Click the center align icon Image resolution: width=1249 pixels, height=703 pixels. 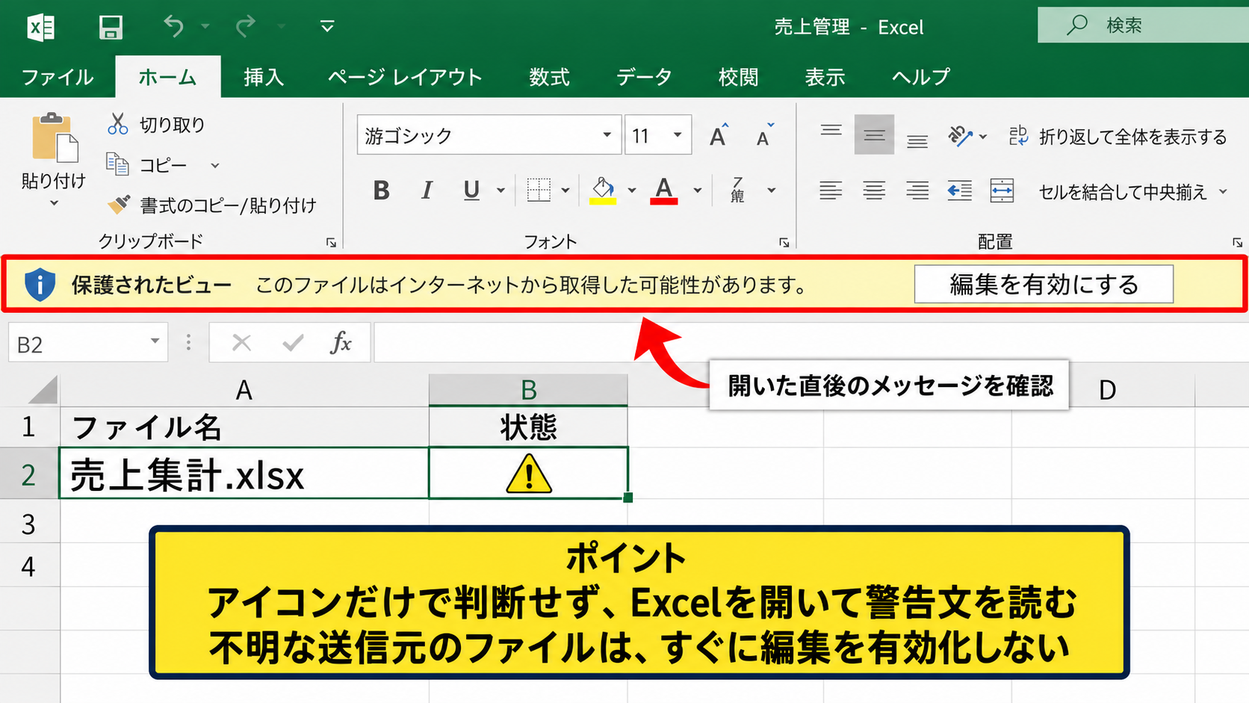click(x=874, y=191)
